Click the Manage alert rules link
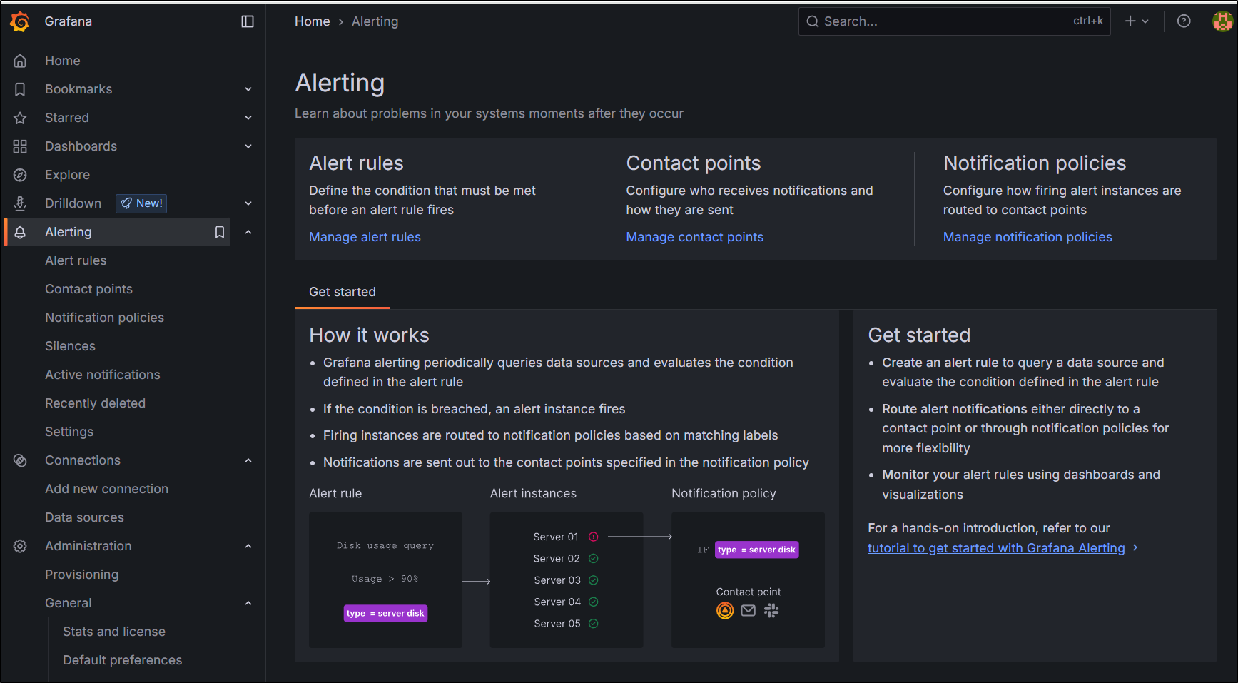1238x683 pixels. (x=365, y=237)
